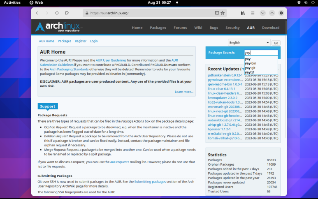Click the Packages link beside AUR Home

[x=65, y=41]
